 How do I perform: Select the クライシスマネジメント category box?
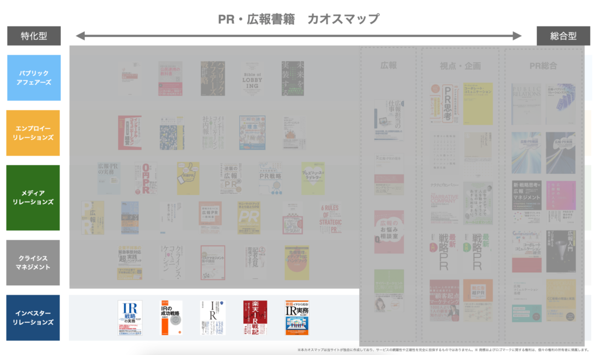[33, 262]
